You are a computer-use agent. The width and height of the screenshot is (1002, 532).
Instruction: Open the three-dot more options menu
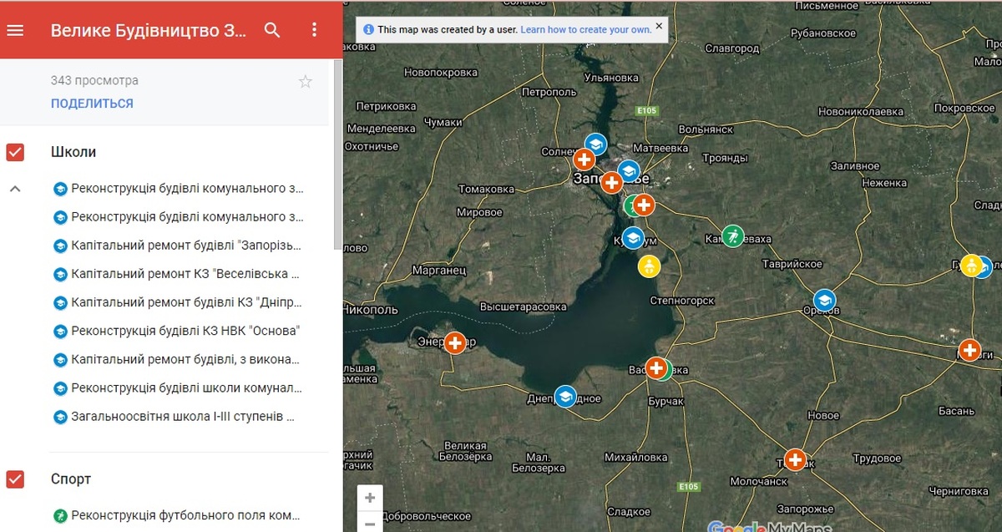[x=314, y=30]
